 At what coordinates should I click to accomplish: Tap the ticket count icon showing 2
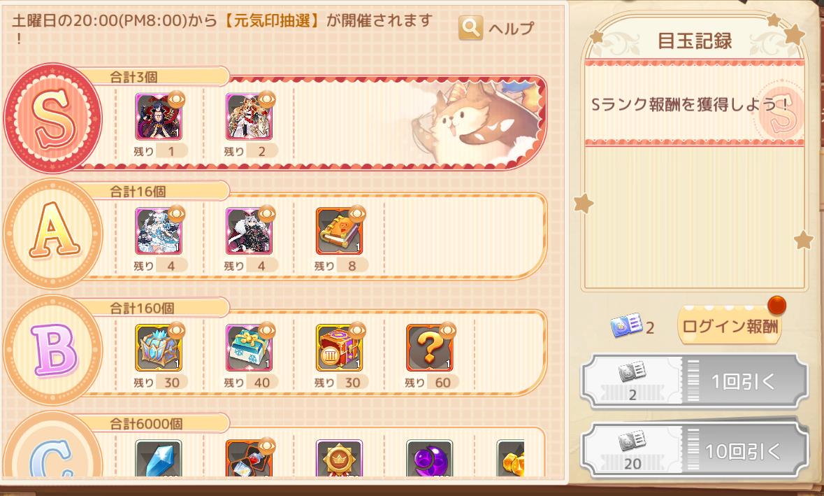pyautogui.click(x=626, y=325)
